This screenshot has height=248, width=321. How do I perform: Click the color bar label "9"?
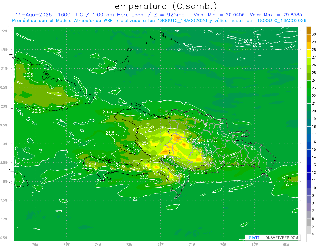pos(313,196)
